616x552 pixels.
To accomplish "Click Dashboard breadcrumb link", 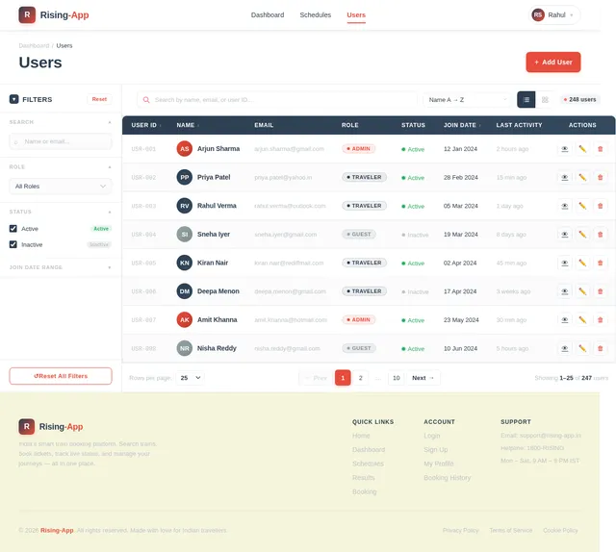I will tap(34, 45).
